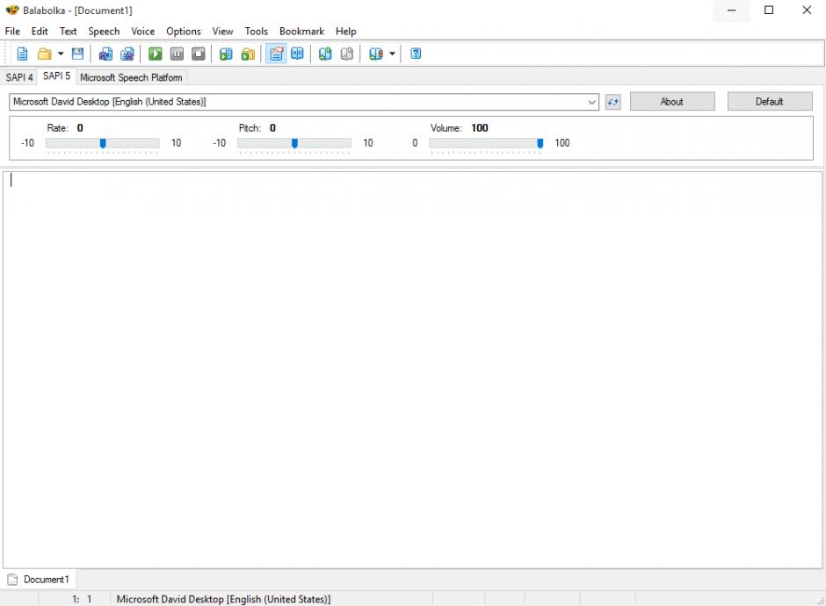Viewport: 826px width, 606px height.
Task: Click the greyed-out book icon
Action: 346,54
